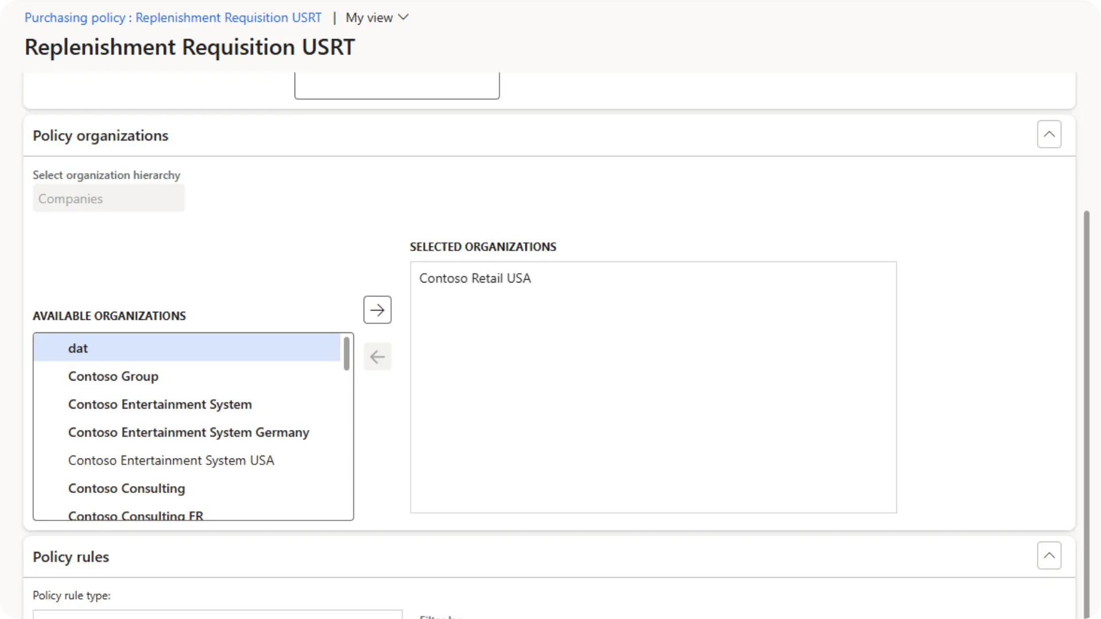Click the empty text box at top
Viewport: 1101px width, 619px height.
(396, 86)
